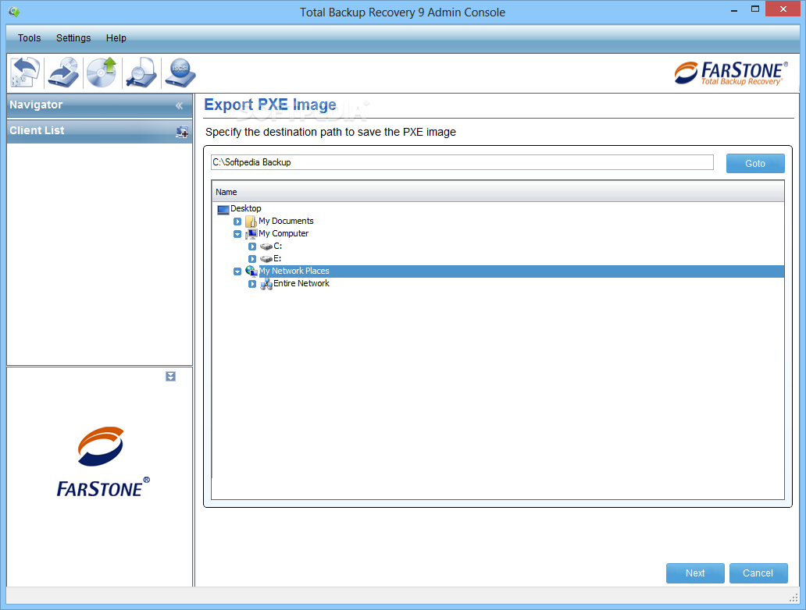Expand the C: drive node

[251, 246]
